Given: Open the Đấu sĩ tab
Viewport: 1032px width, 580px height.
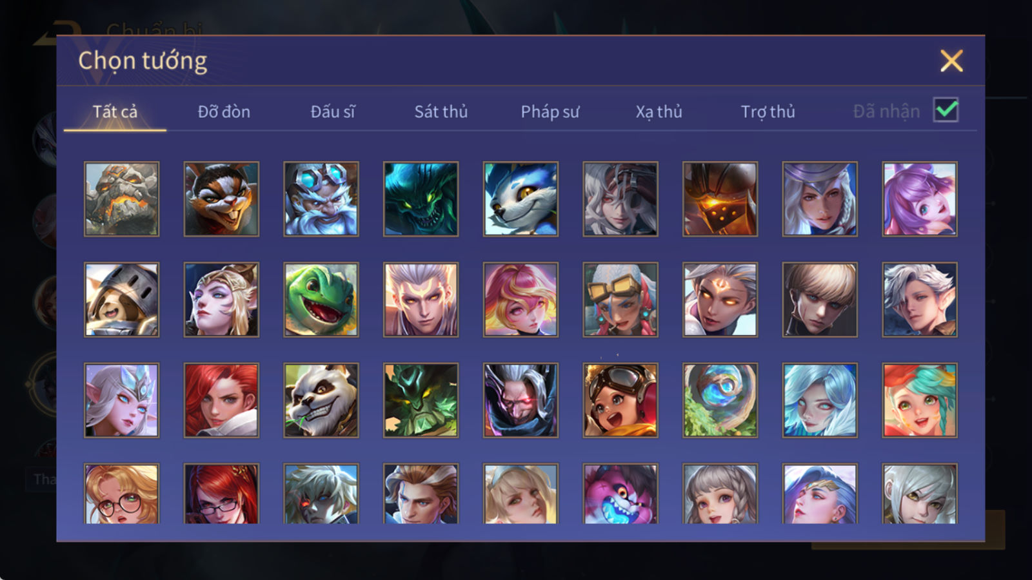Looking at the screenshot, I should [x=333, y=111].
